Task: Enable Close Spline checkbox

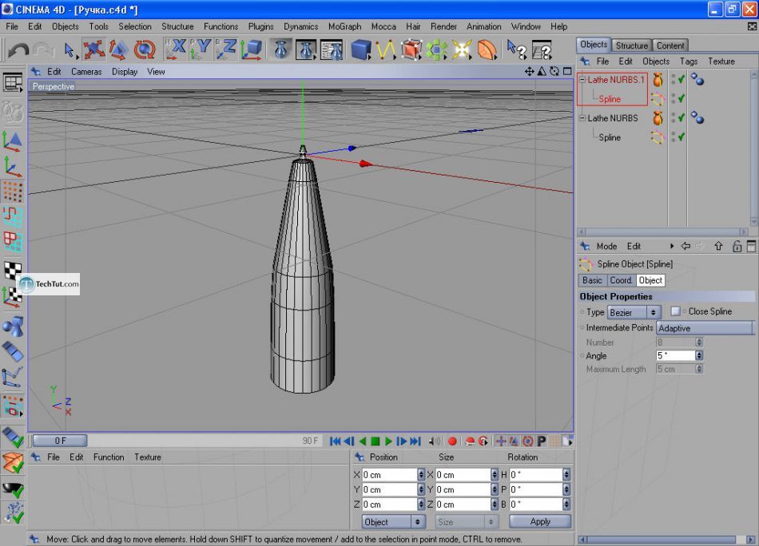Action: click(676, 311)
